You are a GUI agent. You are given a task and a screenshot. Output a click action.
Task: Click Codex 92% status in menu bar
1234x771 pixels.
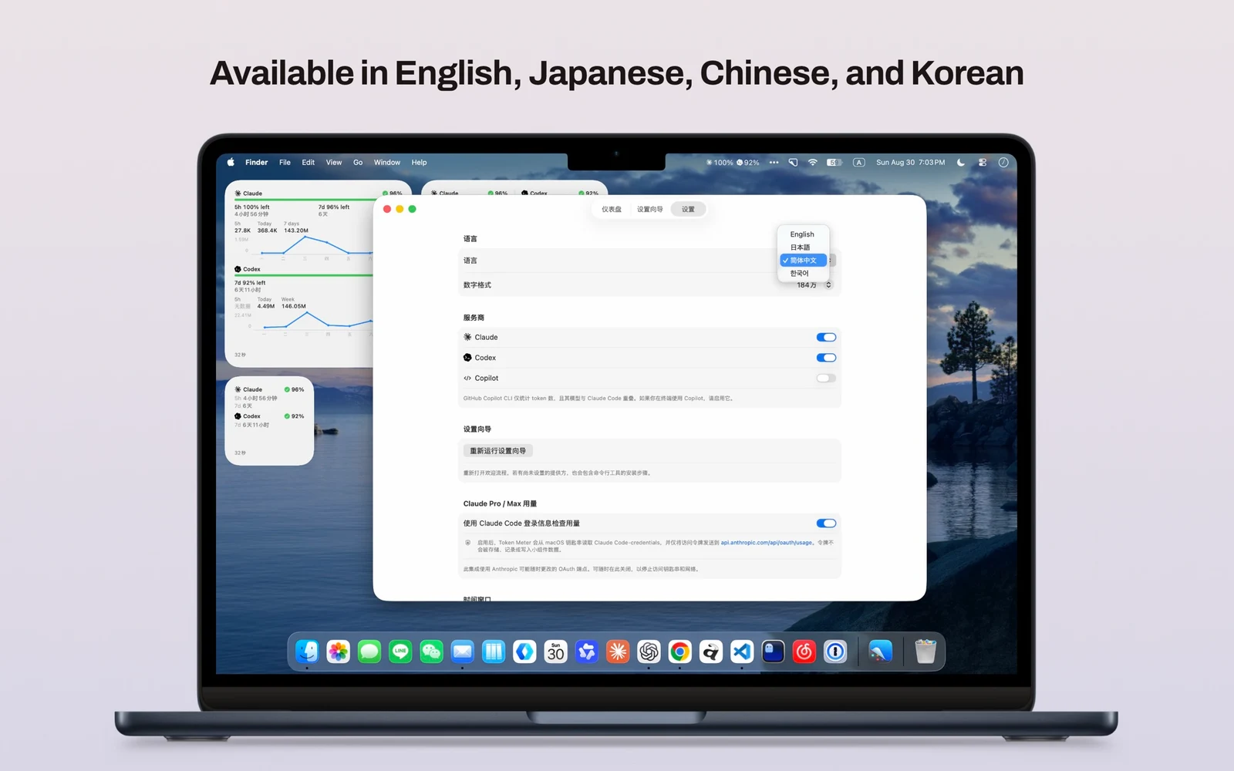[x=748, y=163]
